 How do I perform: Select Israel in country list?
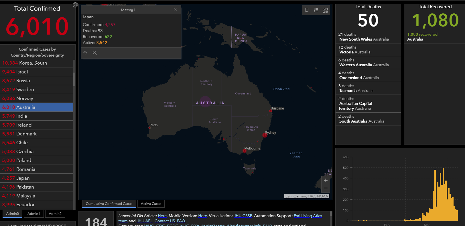click(37, 72)
